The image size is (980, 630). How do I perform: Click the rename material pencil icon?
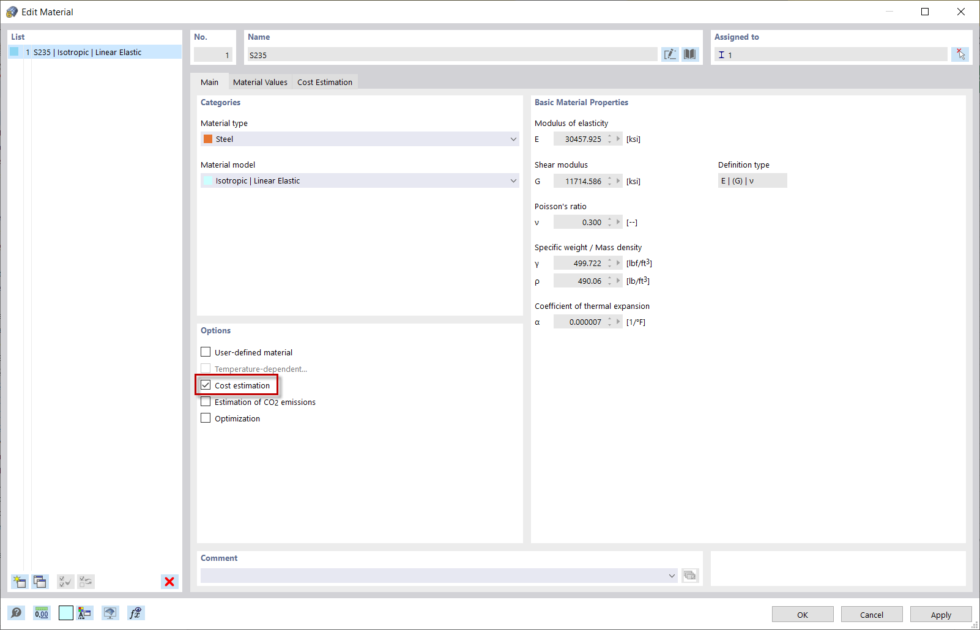click(x=670, y=54)
